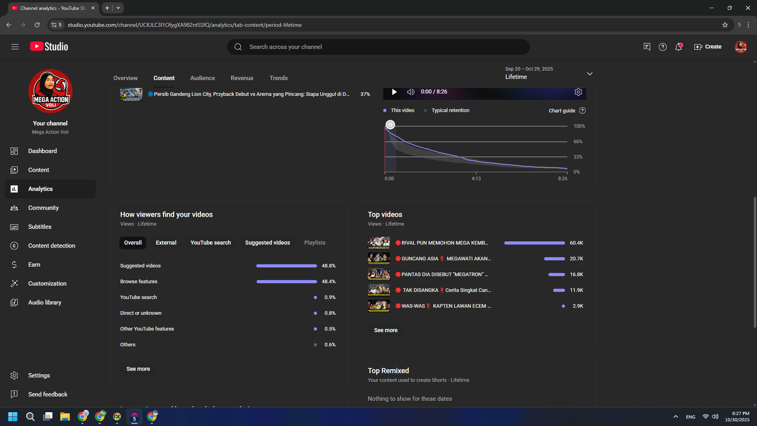This screenshot has width=757, height=426.
Task: Click the search across your channel field
Action: (378, 47)
